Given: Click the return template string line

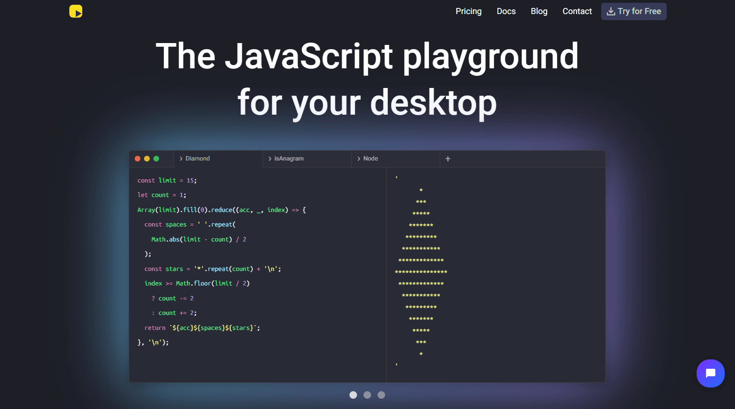Looking at the screenshot, I should [x=202, y=328].
